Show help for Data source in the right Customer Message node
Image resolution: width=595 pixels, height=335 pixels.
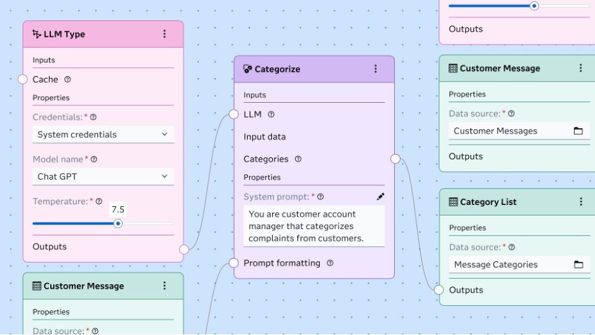point(512,114)
